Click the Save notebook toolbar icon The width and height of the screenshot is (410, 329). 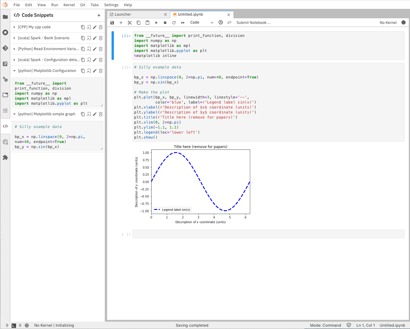coord(112,23)
